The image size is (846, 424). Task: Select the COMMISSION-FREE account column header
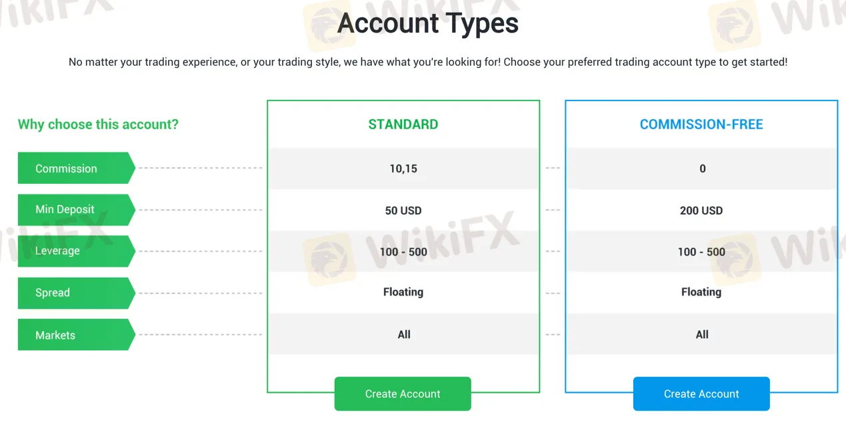pos(701,124)
